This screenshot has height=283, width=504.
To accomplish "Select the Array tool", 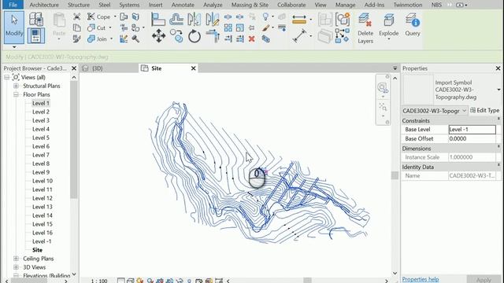I will pos(228,28).
